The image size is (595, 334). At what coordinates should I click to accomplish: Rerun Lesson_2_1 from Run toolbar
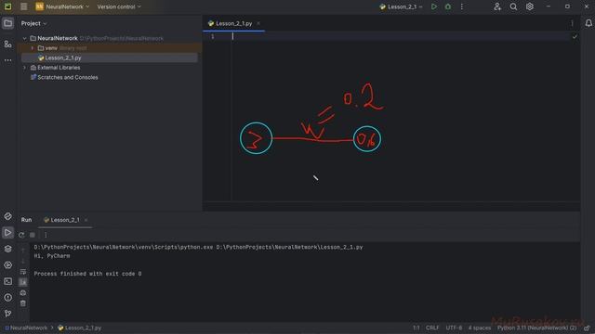click(x=21, y=235)
